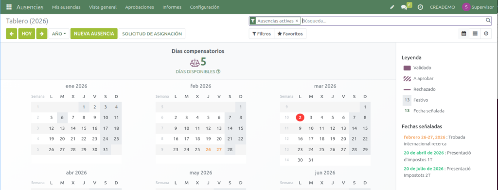This screenshot has width=498, height=190.
Task: Click the HOY button
Action: point(27,34)
